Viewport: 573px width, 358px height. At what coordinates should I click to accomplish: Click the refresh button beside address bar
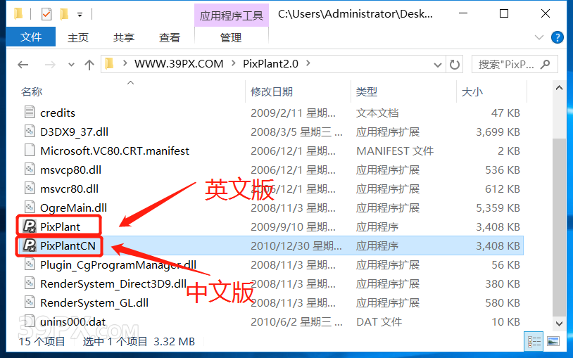pyautogui.click(x=454, y=65)
